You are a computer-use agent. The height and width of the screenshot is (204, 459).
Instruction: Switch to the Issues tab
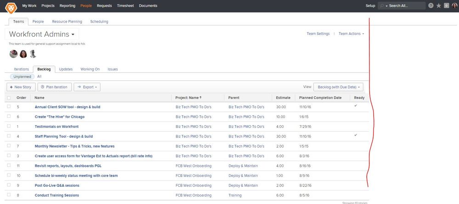click(x=113, y=69)
